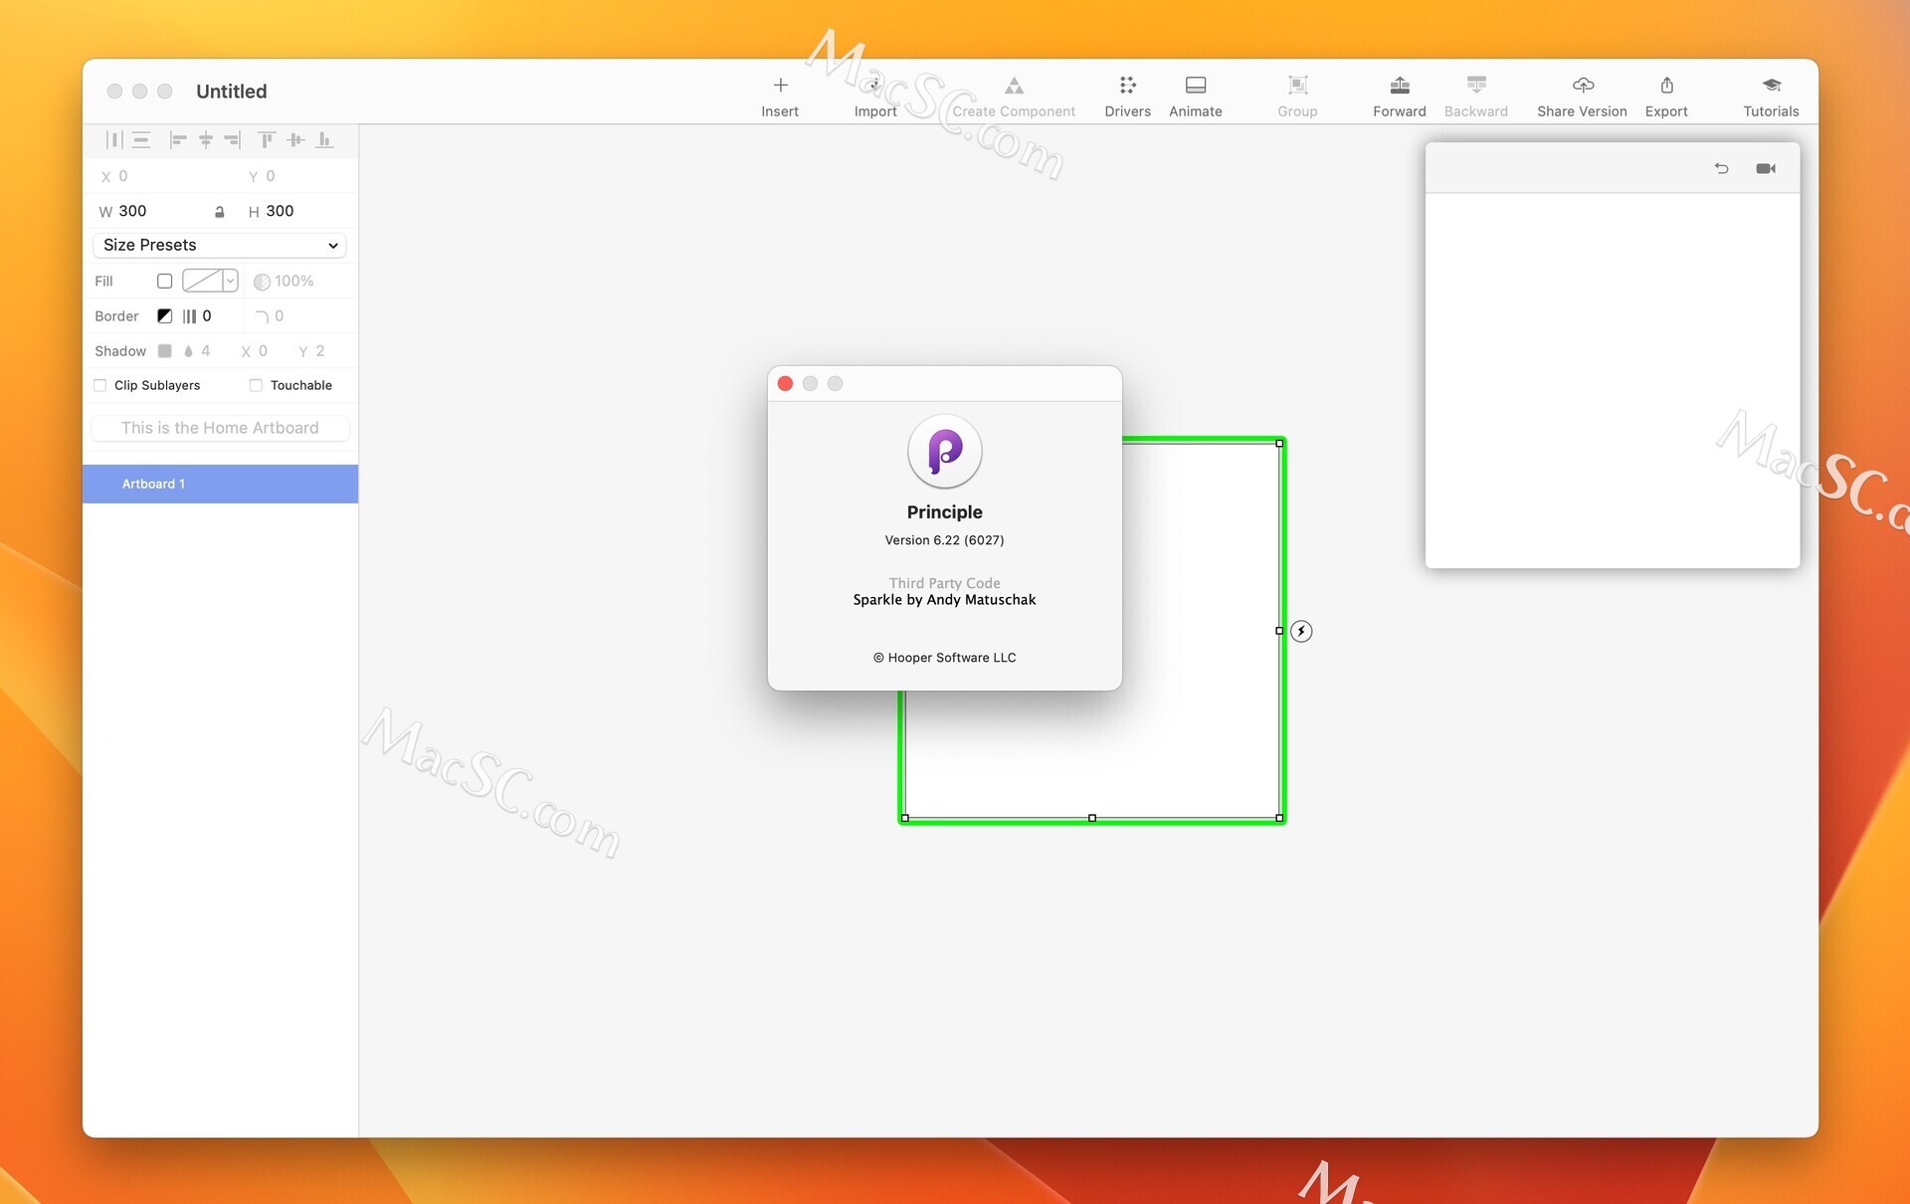Open the fill color well
The width and height of the screenshot is (1910, 1204).
pos(203,282)
